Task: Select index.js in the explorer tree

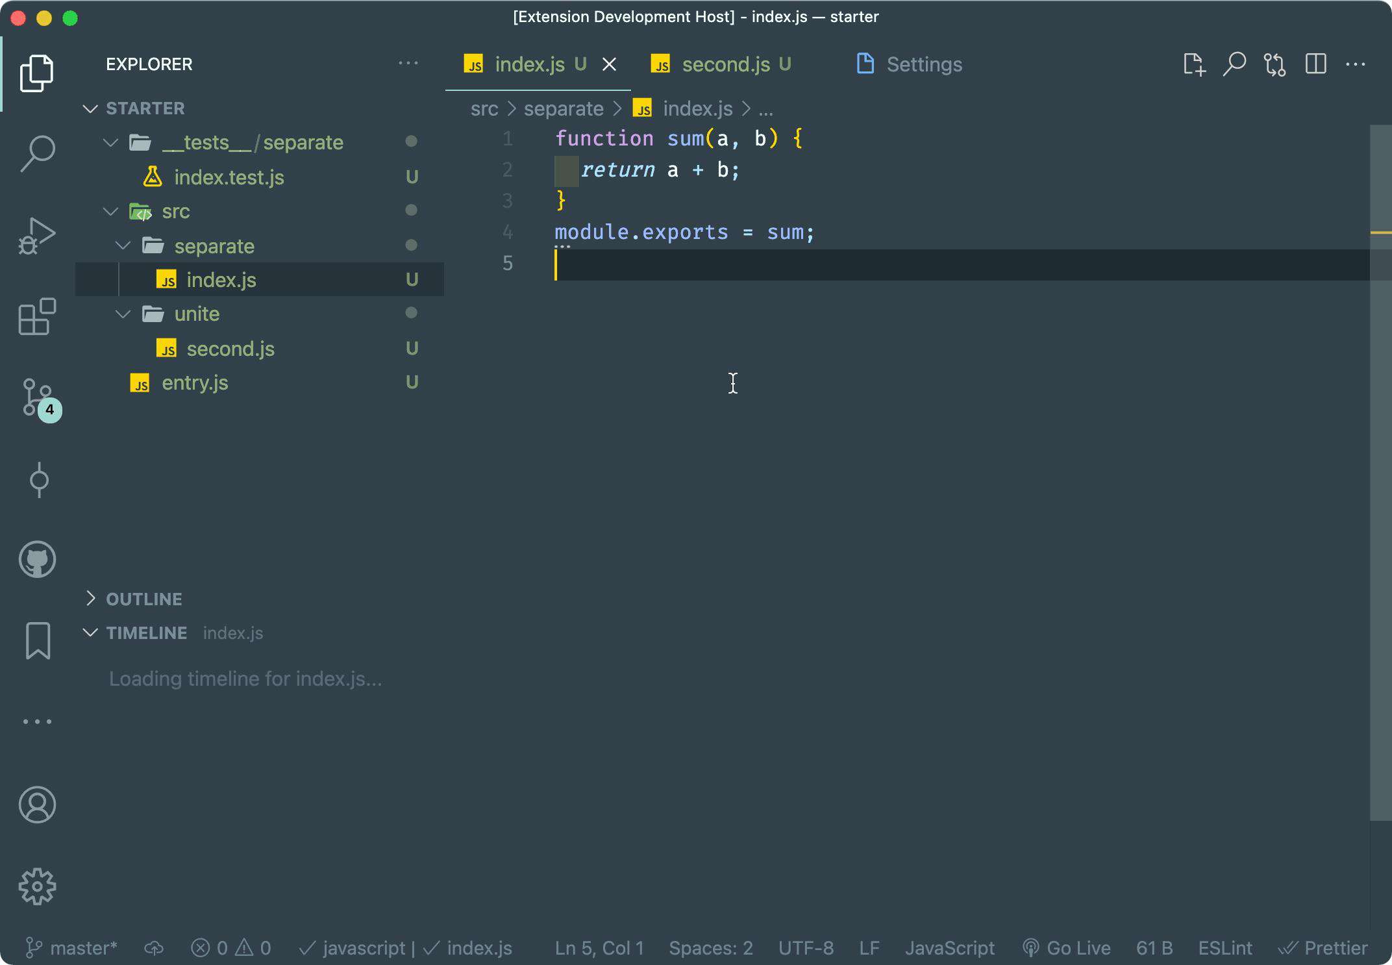Action: [x=260, y=280]
